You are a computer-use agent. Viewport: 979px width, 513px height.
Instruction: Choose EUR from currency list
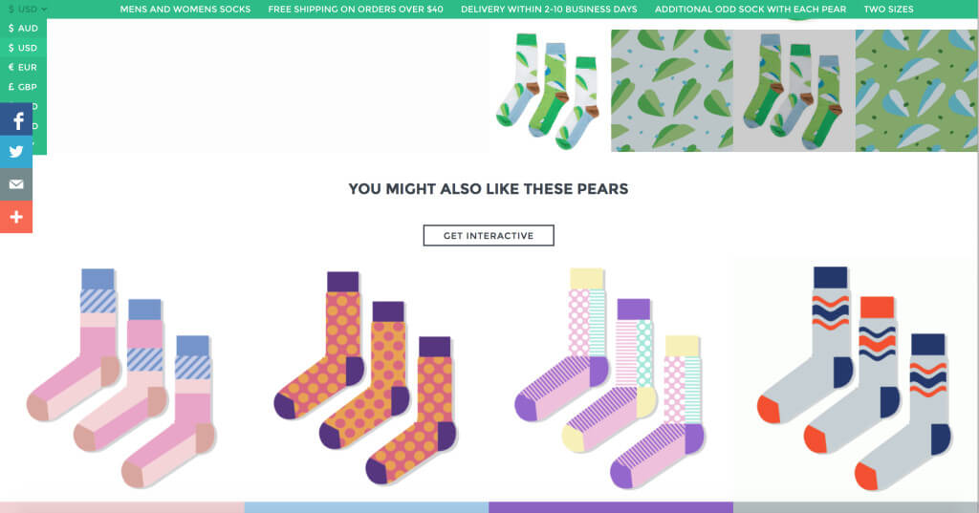click(23, 68)
